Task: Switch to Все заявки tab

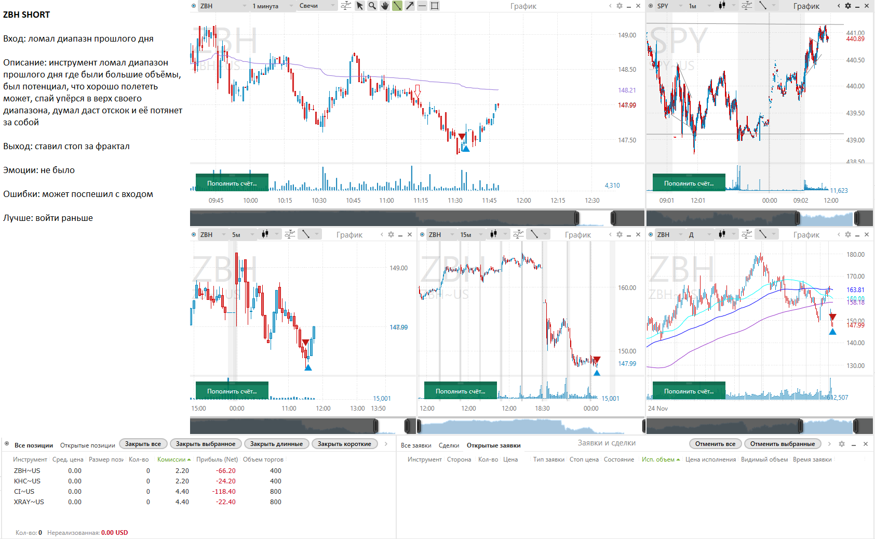Action: (416, 445)
